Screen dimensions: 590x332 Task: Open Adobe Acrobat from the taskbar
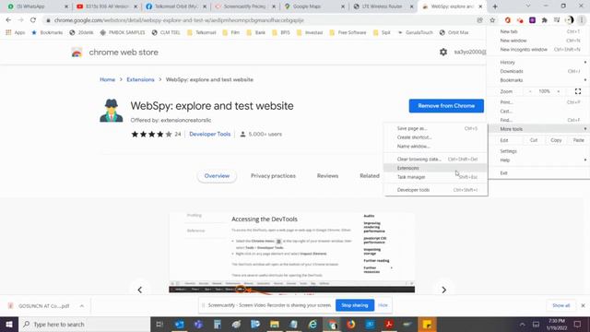point(389,324)
